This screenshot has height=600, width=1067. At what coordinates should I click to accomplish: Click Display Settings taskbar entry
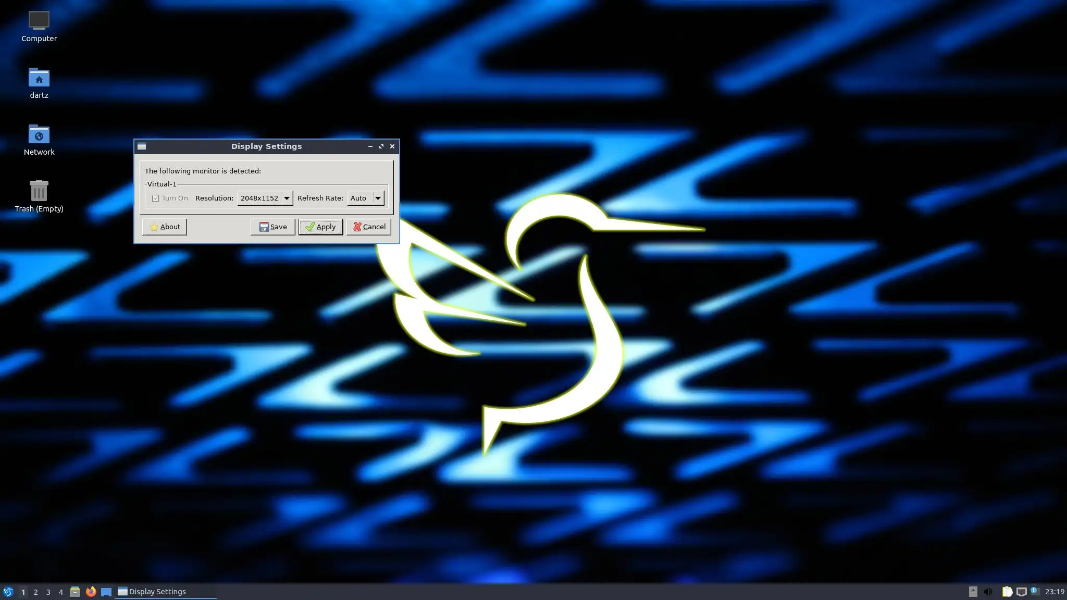click(165, 592)
